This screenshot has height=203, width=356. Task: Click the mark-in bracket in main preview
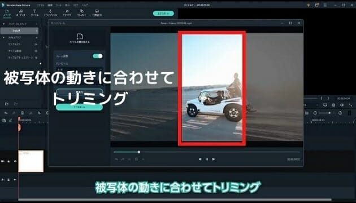(x=322, y=98)
